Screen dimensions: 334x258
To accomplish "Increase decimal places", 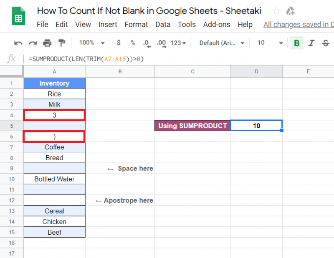I will [161, 43].
